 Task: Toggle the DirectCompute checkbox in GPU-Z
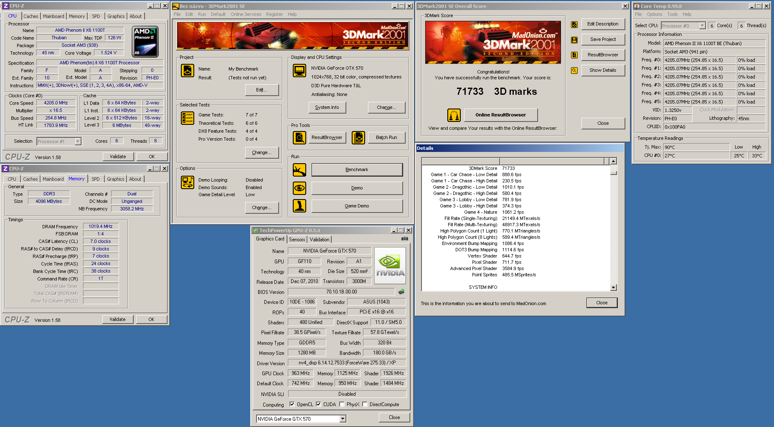click(x=365, y=404)
